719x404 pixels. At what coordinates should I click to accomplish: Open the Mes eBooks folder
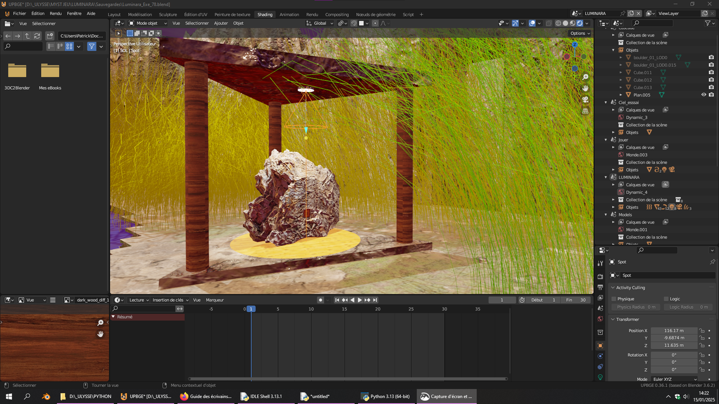tap(50, 76)
